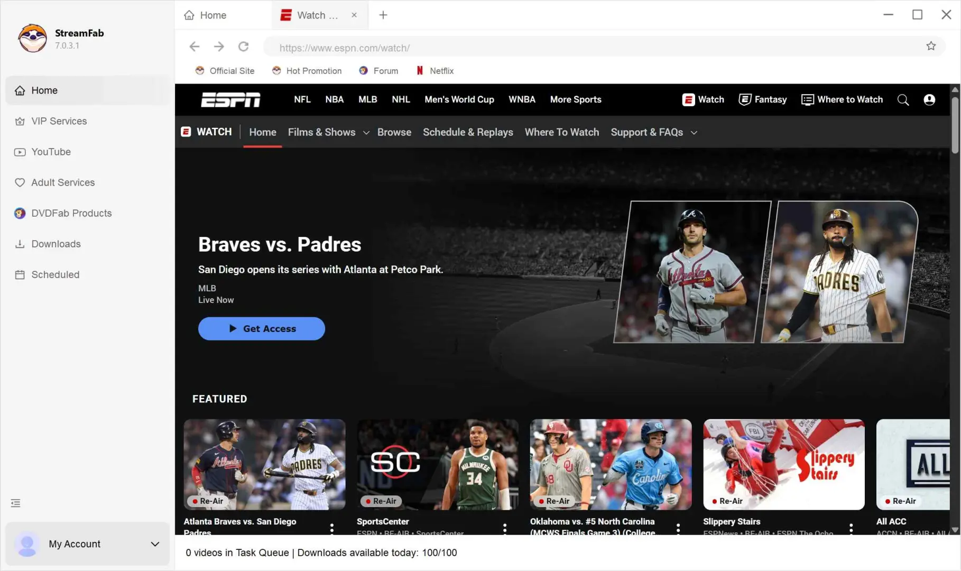Click the StreamFab sloth logo icon
This screenshot has width=961, height=571.
point(32,38)
